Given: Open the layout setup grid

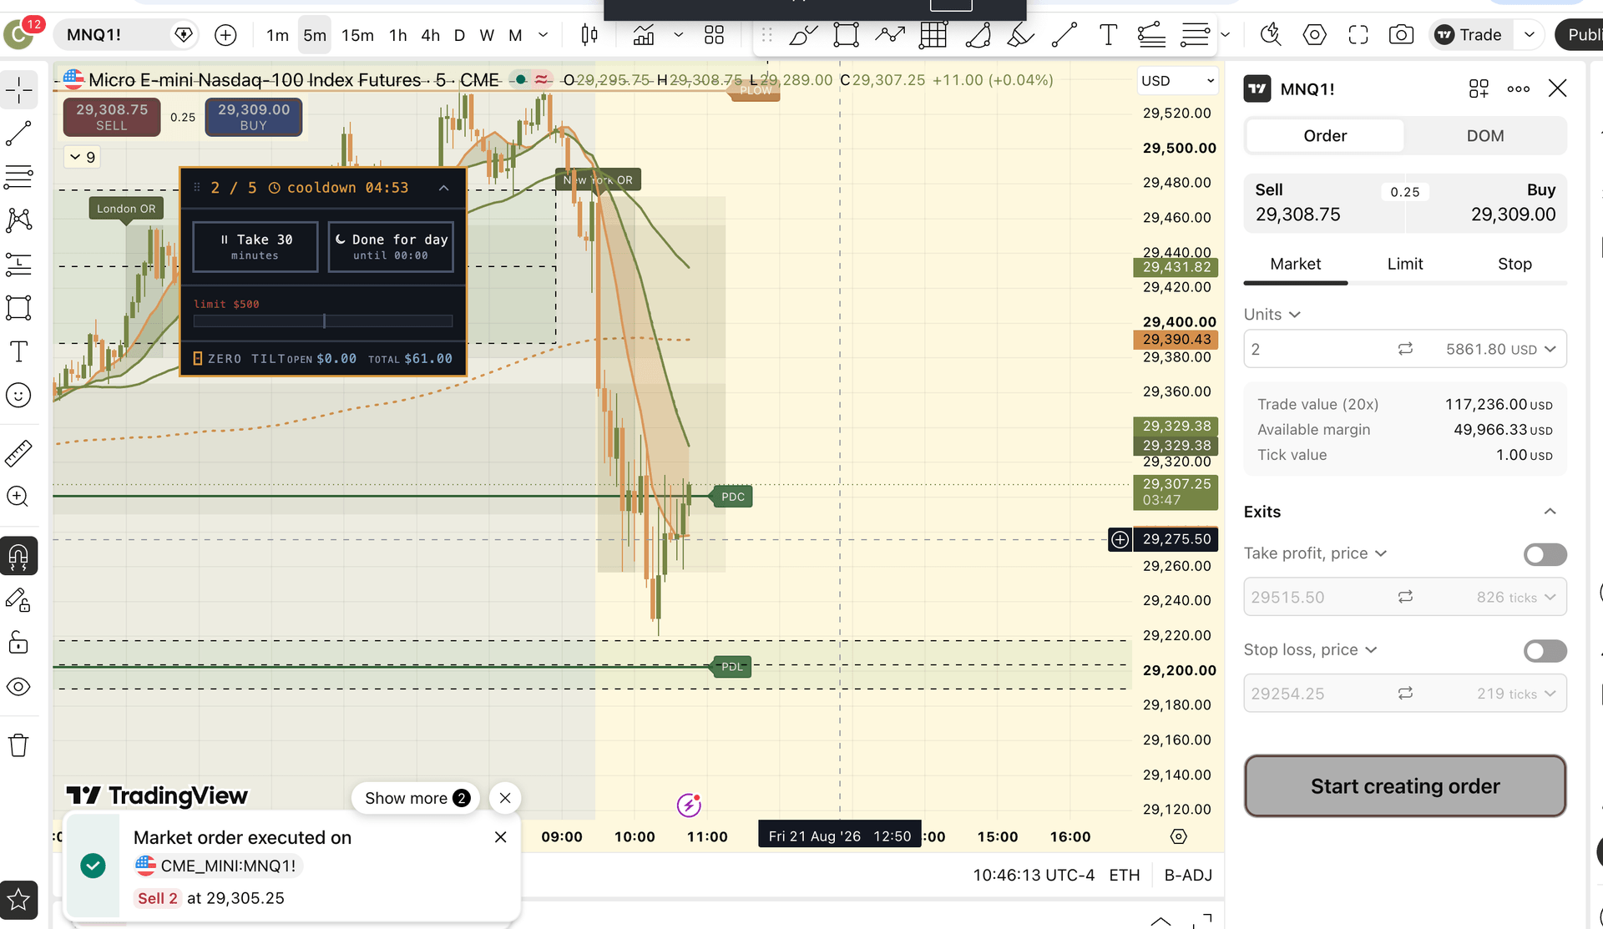Looking at the screenshot, I should [714, 35].
